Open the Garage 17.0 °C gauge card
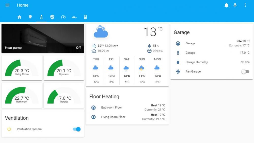The image size is (254, 143). pos(64,95)
